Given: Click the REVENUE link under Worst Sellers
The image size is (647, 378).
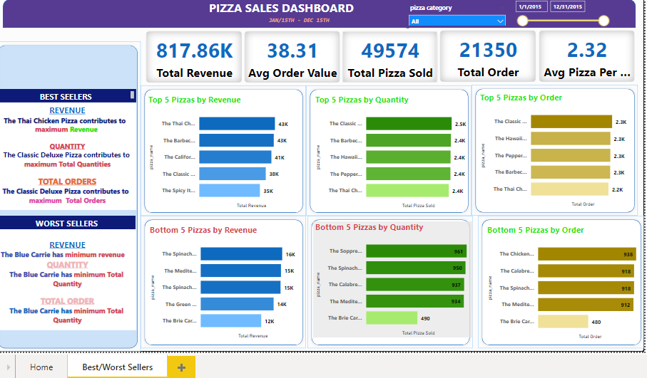Looking at the screenshot, I should [x=67, y=245].
